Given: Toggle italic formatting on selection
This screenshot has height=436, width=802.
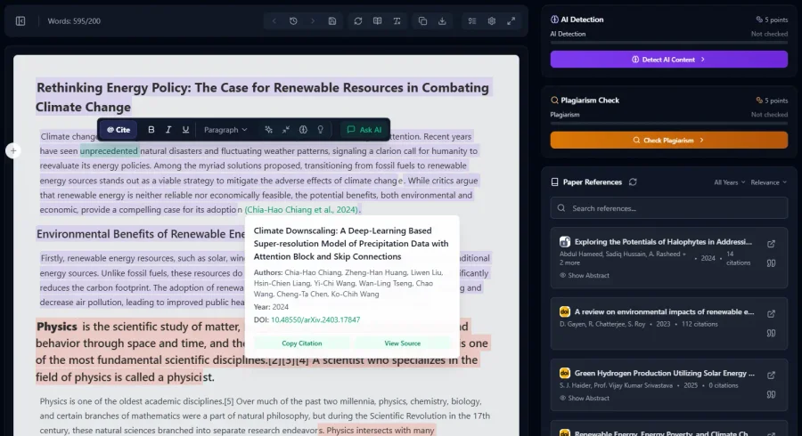Looking at the screenshot, I should tap(168, 130).
